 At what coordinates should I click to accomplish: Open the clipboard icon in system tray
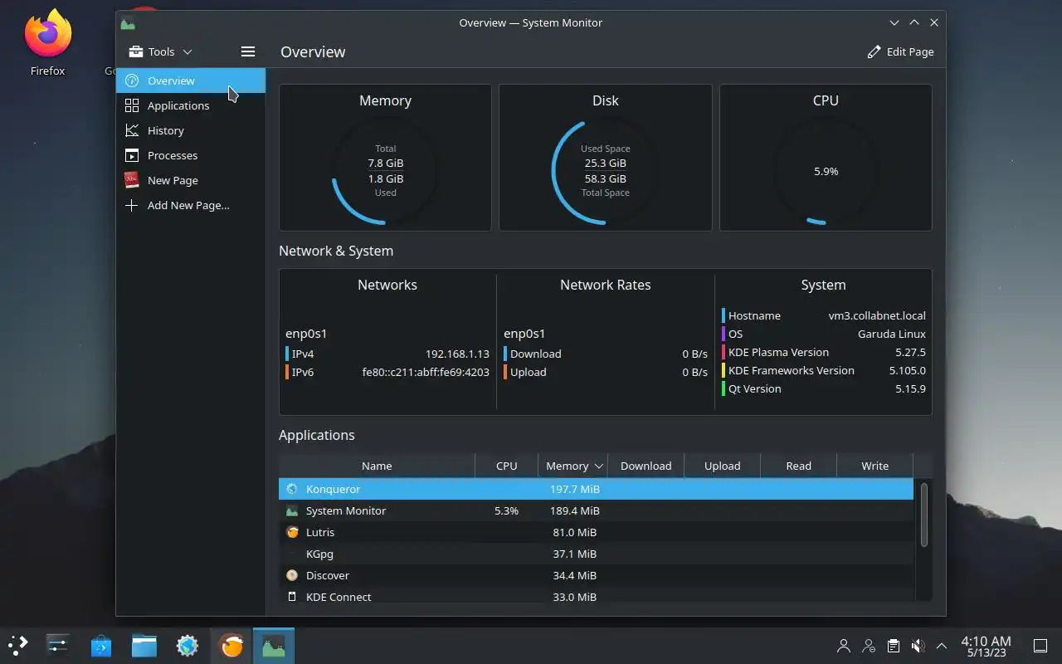point(893,646)
